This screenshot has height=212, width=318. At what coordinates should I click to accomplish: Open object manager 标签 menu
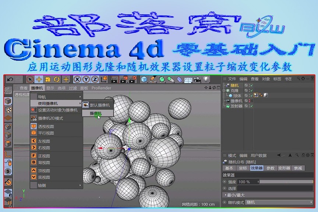tap(277, 79)
